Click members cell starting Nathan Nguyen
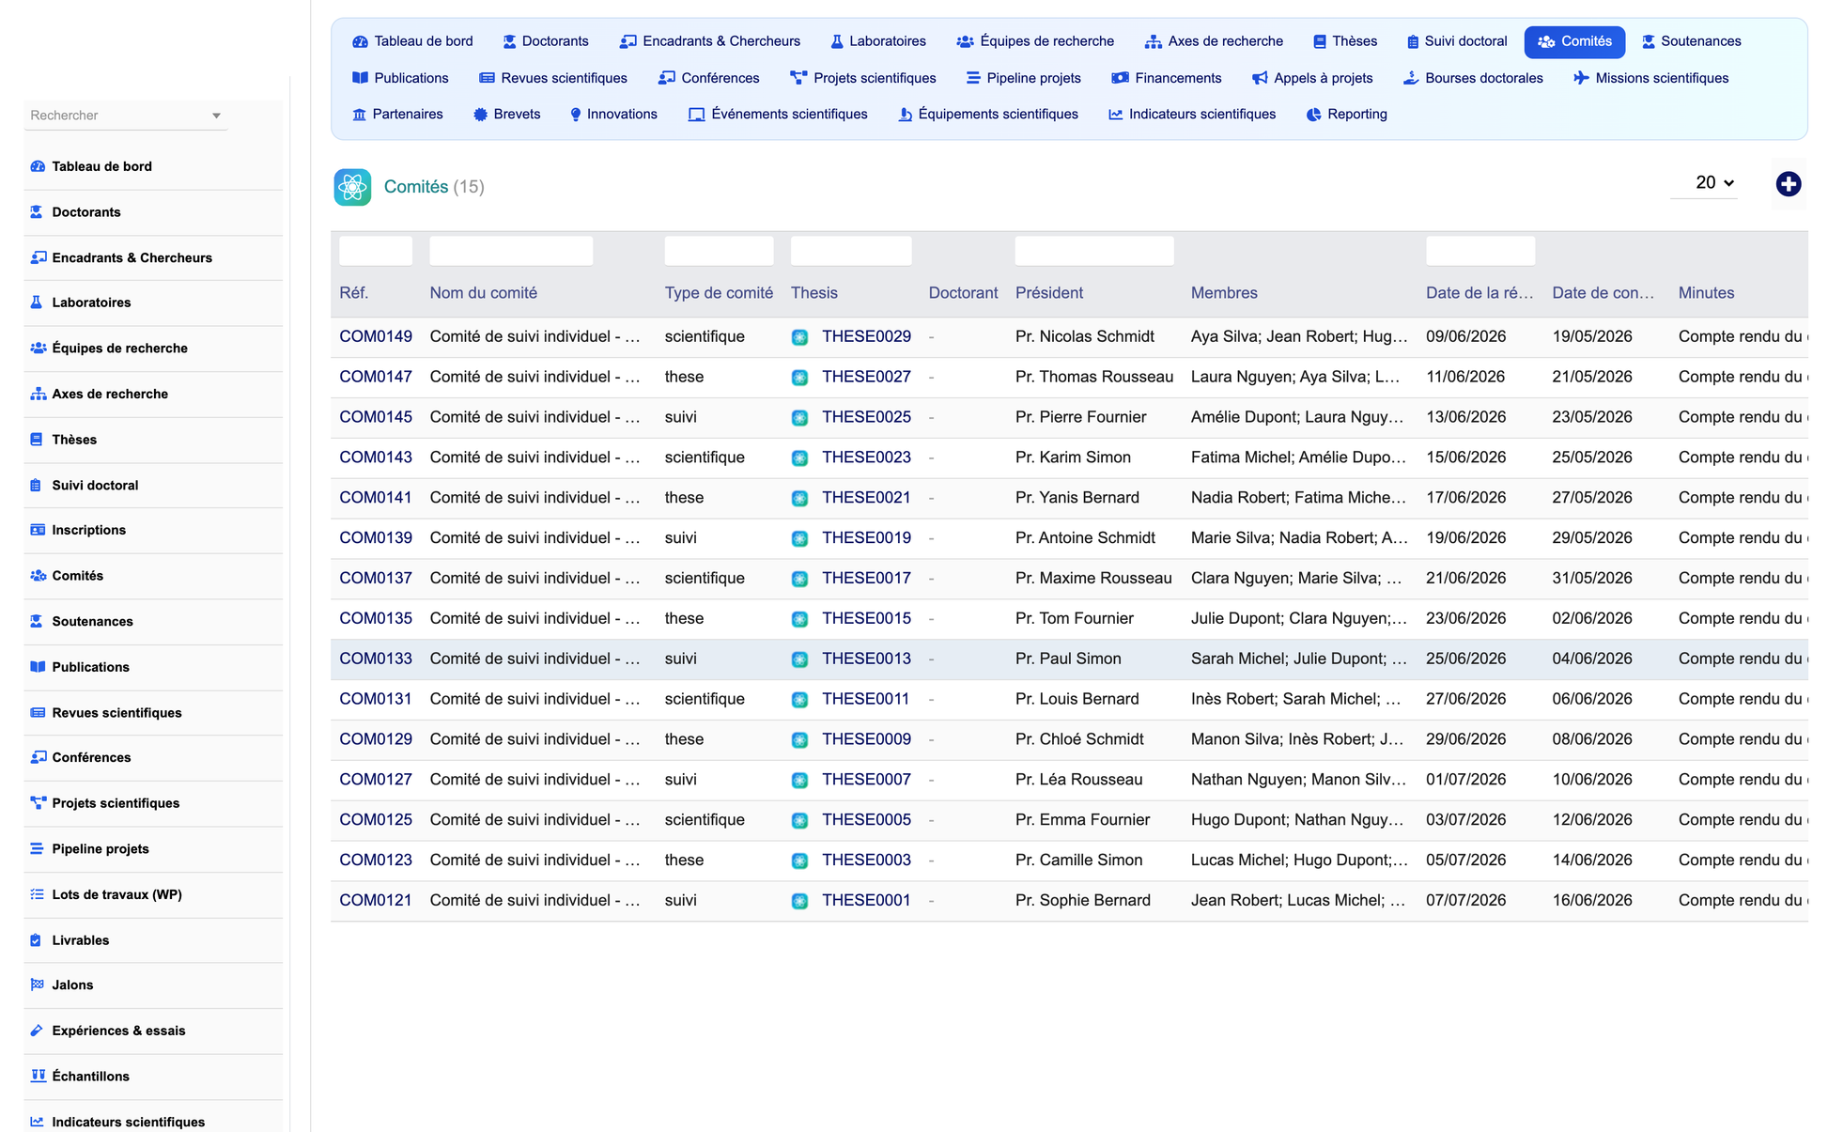Viewport: 1828px width, 1132px height. pyautogui.click(x=1299, y=779)
